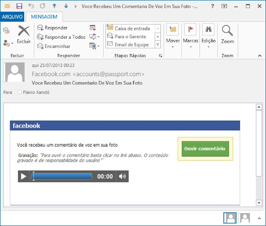The width and height of the screenshot is (266, 226).
Task: Select second people pane contact photo
Action: pos(244,218)
